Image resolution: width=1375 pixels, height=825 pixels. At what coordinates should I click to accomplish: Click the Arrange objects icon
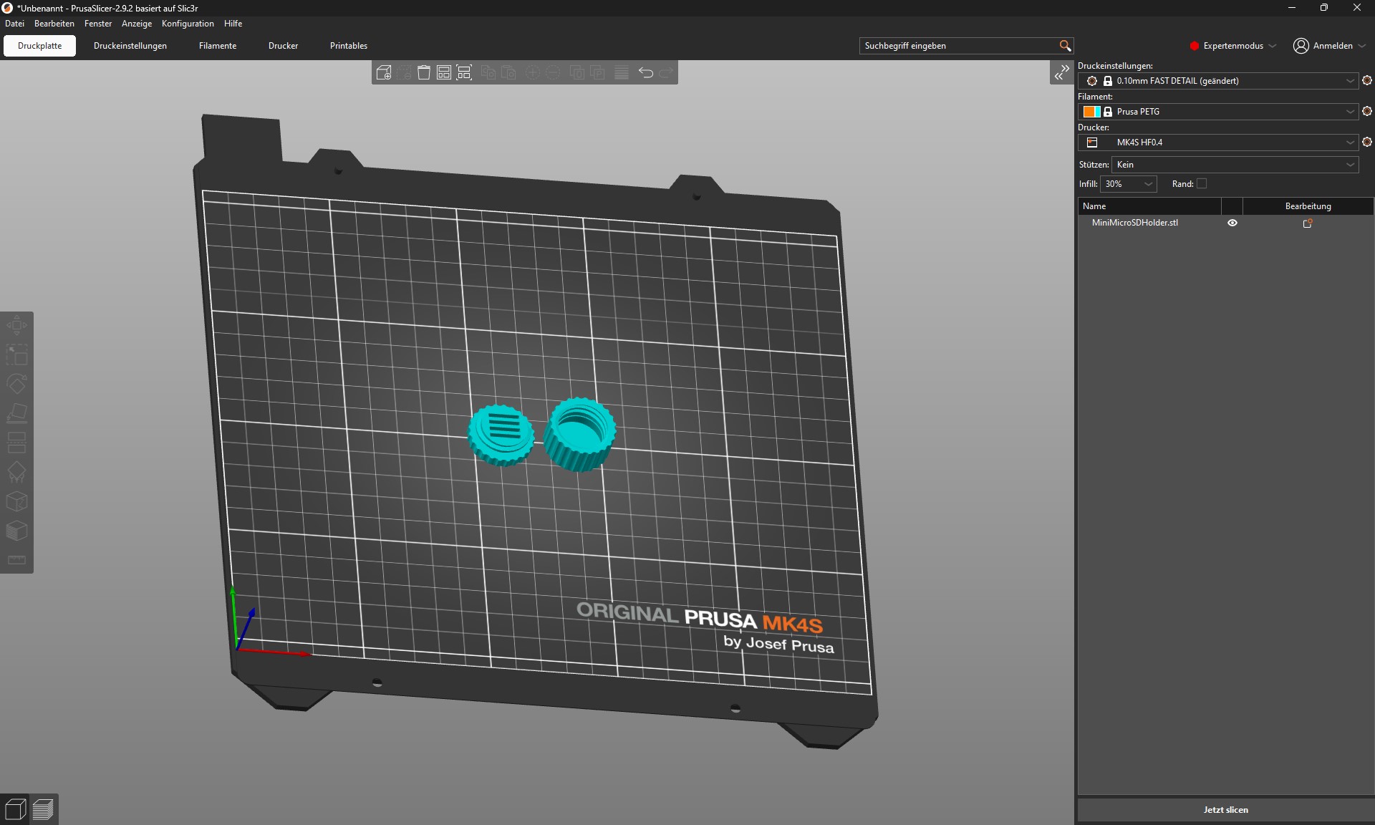click(x=444, y=72)
